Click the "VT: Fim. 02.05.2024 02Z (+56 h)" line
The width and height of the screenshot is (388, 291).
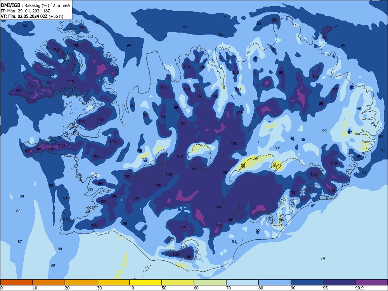point(32,16)
